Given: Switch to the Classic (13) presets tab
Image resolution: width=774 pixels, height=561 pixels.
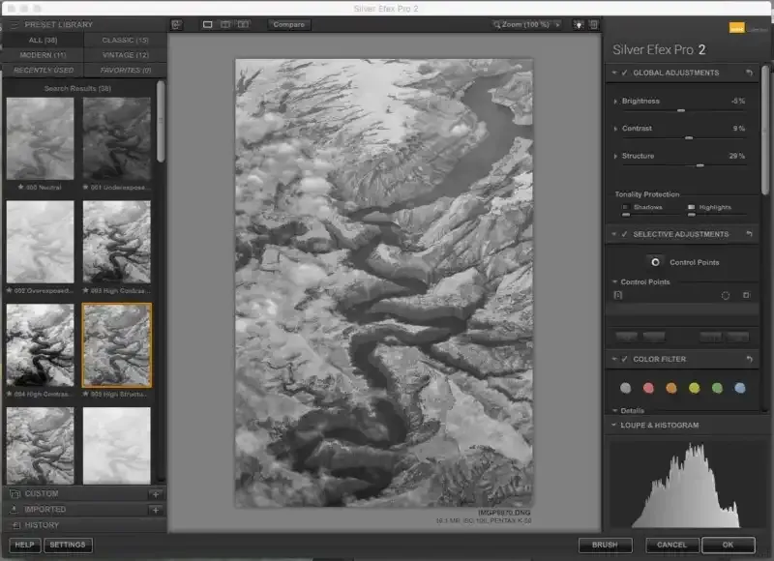Looking at the screenshot, I should [124, 40].
